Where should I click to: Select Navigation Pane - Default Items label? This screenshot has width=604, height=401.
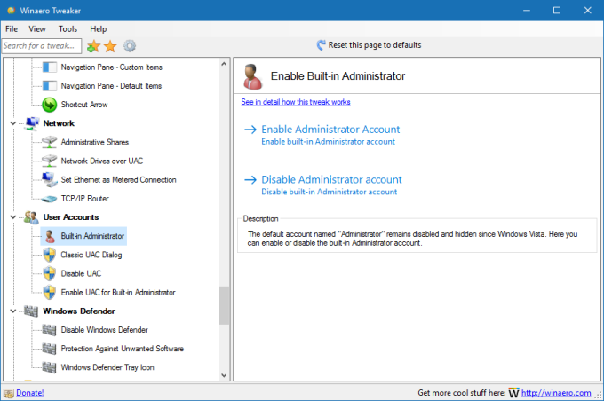pos(111,86)
